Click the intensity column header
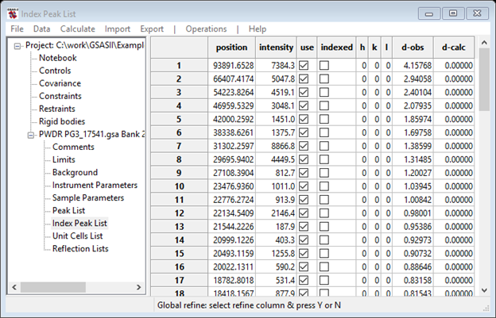 point(276,48)
